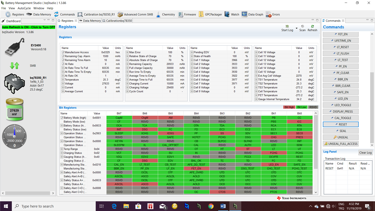Viewport: 375px width, 211px height.
Task: Send the CAL_TOGGLE command
Action: [x=341, y=118]
